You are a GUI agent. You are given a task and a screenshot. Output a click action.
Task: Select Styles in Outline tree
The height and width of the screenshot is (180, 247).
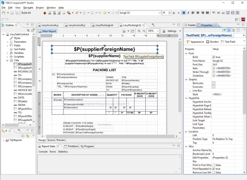pyautogui.click(x=17, y=38)
